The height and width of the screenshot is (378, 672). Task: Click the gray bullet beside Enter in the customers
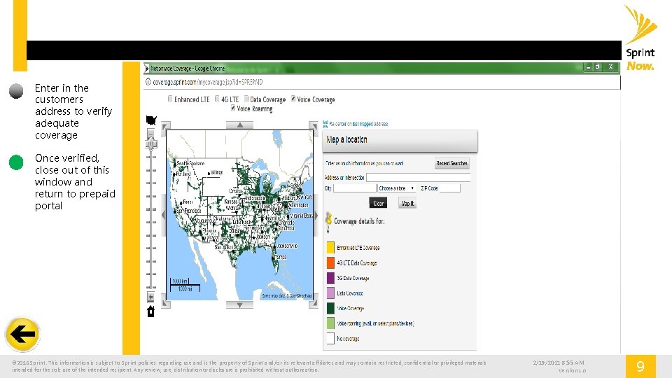(16, 91)
